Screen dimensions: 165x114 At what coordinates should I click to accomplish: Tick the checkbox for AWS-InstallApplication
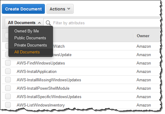(8, 71)
